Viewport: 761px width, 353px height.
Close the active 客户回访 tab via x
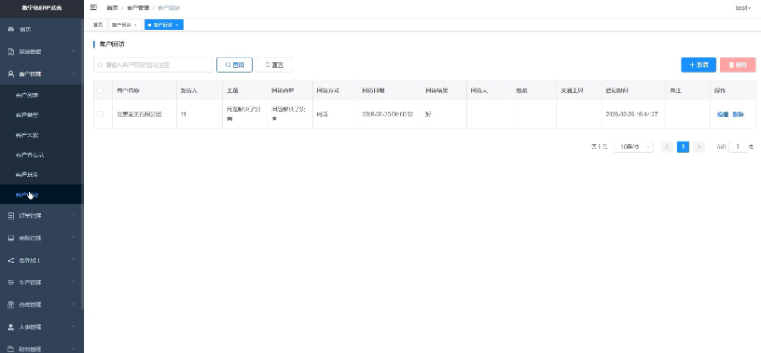pos(178,25)
